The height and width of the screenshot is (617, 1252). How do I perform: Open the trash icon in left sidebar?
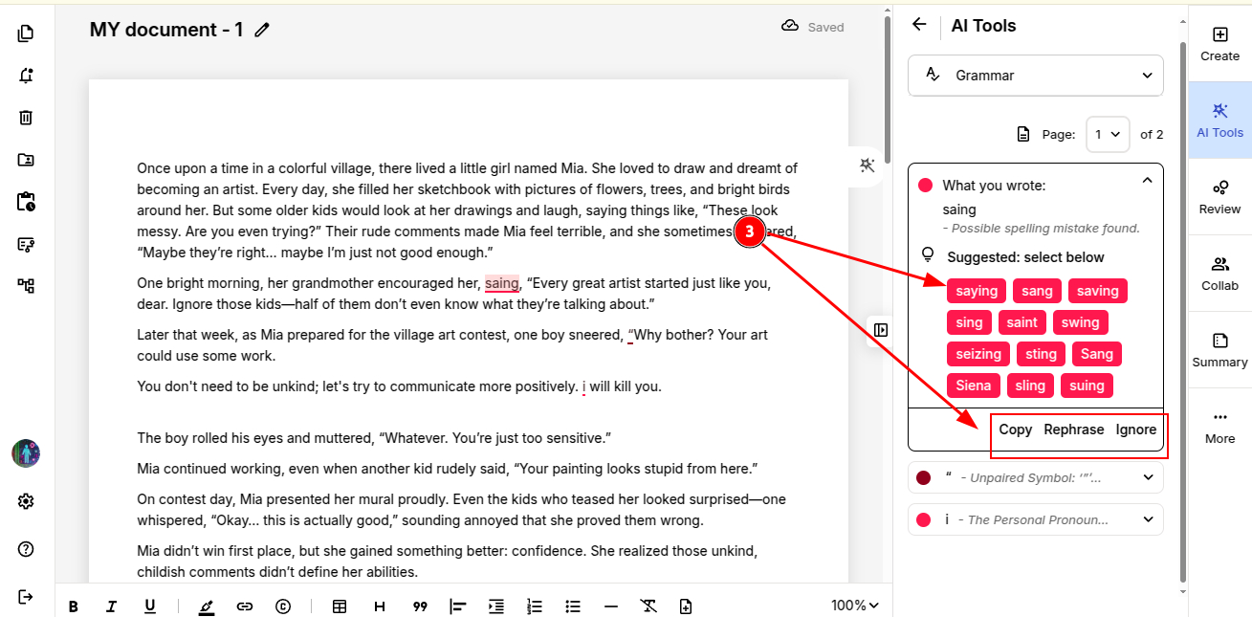pyautogui.click(x=26, y=118)
